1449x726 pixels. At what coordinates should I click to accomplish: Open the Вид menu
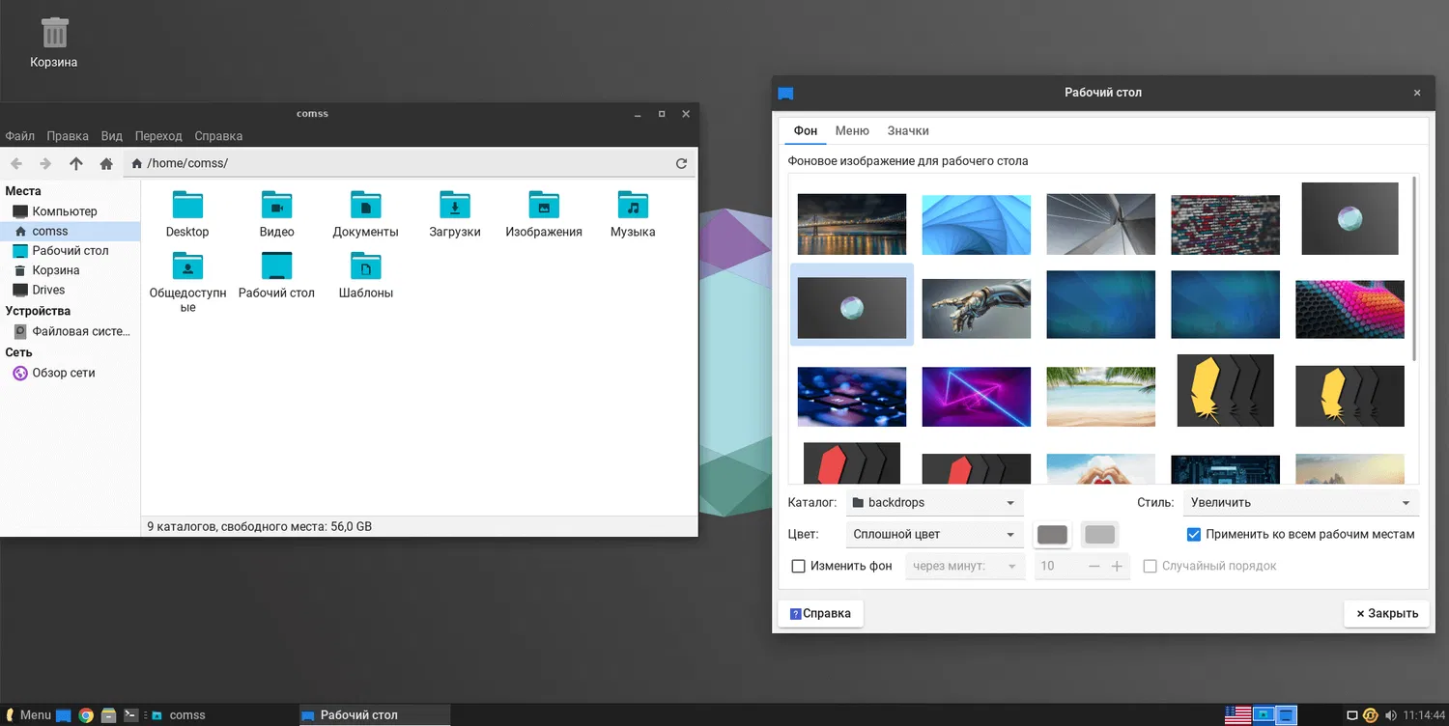[x=112, y=136]
